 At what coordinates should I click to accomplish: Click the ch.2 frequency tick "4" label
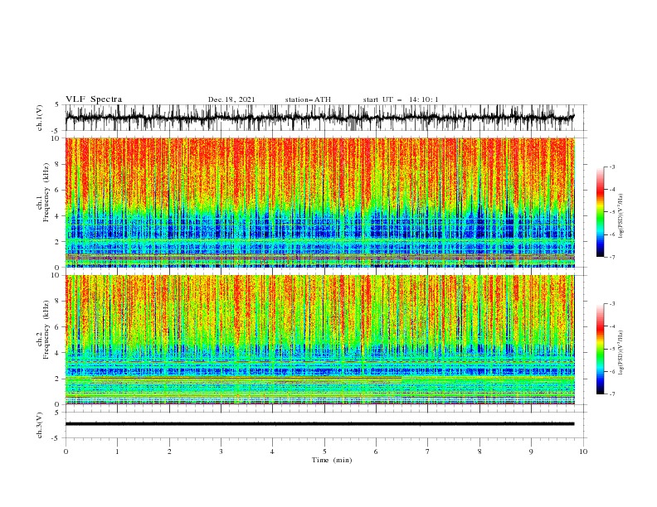point(57,353)
